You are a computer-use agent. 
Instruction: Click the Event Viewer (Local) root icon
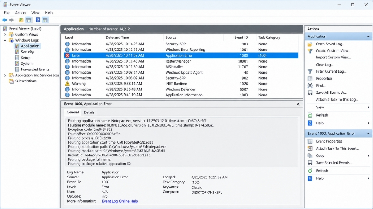[x=5, y=29]
